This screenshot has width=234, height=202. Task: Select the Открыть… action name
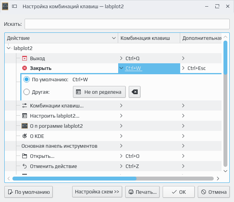coord(42,156)
